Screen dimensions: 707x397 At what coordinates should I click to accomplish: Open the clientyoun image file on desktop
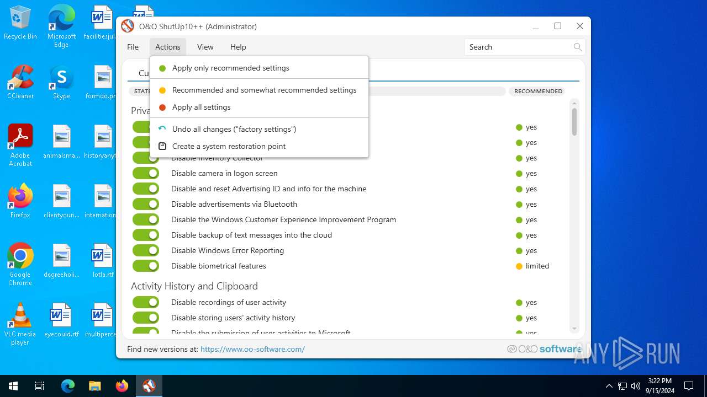(61, 202)
